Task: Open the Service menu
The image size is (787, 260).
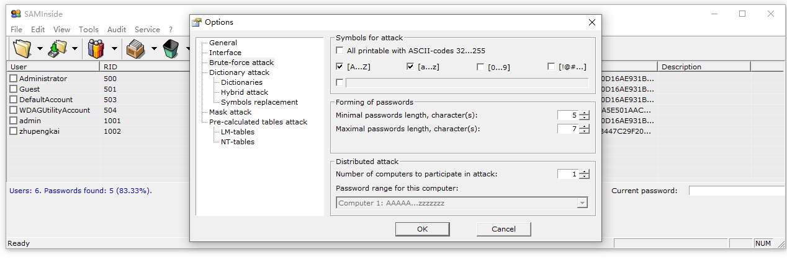Action: pyautogui.click(x=147, y=30)
